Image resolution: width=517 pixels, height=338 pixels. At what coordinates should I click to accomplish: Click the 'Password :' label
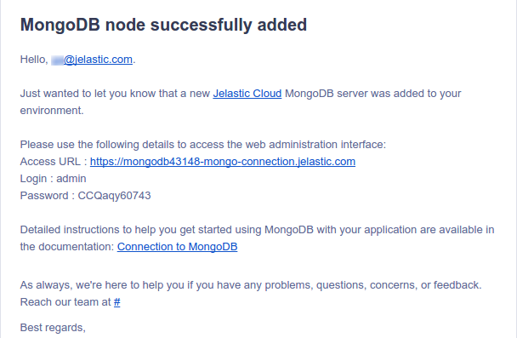(47, 196)
